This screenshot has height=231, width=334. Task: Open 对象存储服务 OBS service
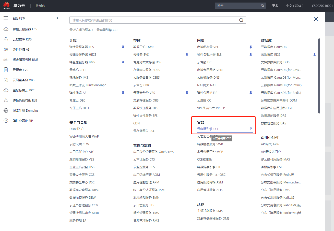146,100
